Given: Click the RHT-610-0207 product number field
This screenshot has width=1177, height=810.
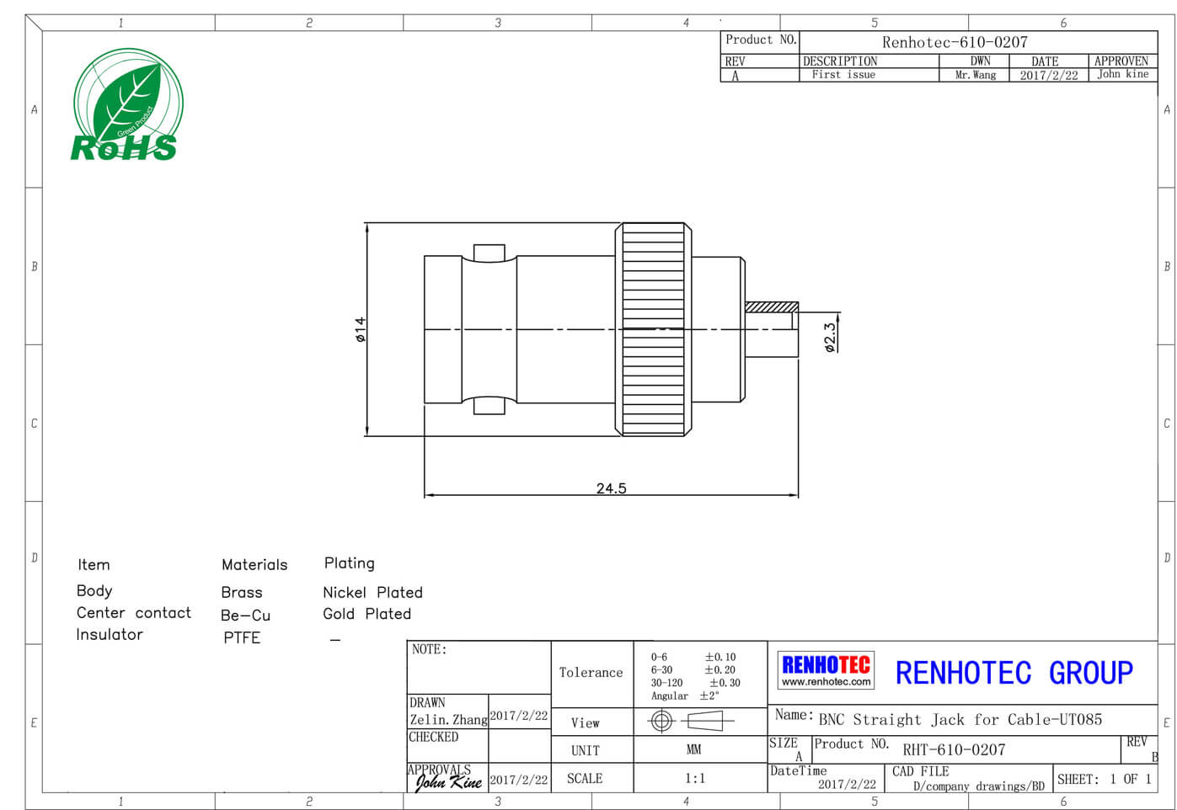Looking at the screenshot, I should point(954,749).
